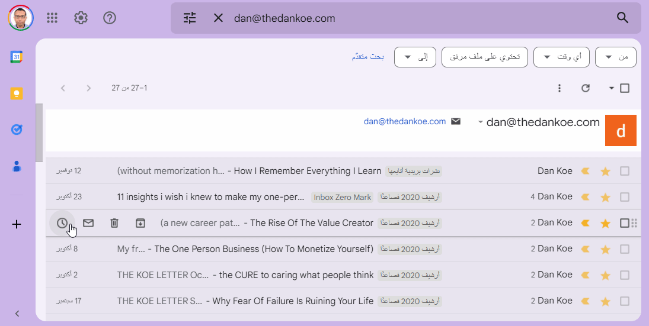Delete The Rise Of The Value Creator email
This screenshot has width=649, height=326.
114,223
